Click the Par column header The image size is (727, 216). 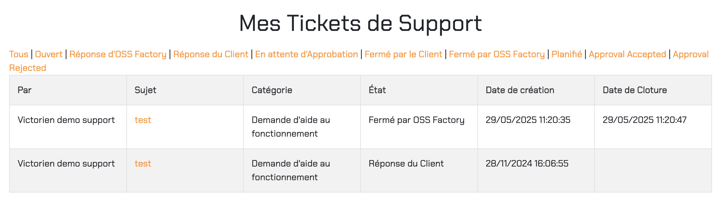(24, 90)
